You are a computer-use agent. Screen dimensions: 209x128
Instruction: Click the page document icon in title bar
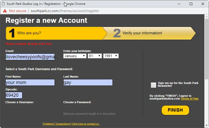[3, 4]
